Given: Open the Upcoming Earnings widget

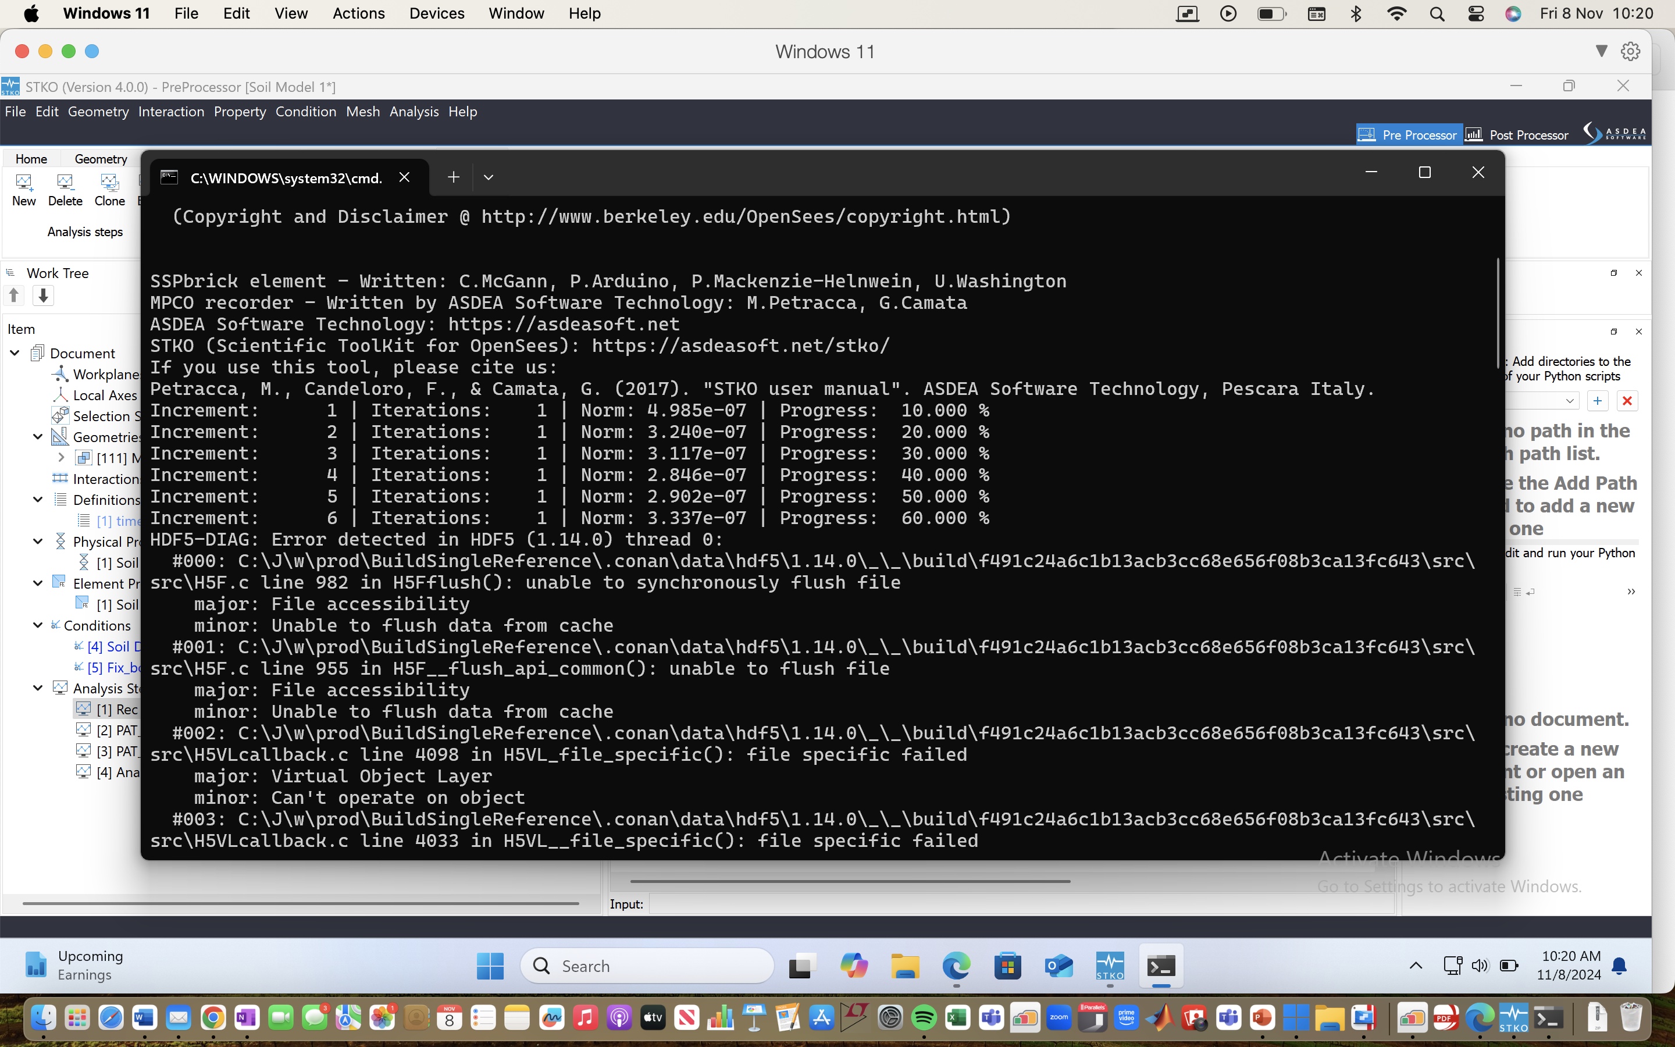Looking at the screenshot, I should click(x=75, y=966).
